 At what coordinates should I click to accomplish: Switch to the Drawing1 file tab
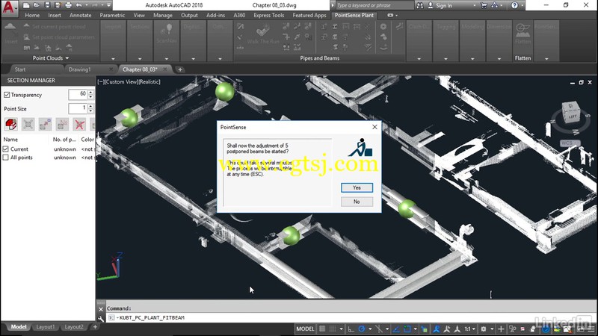tap(80, 69)
